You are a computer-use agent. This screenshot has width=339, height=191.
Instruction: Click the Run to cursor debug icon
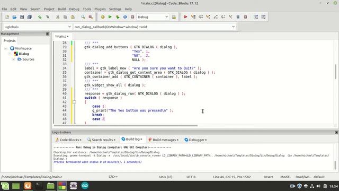(x=193, y=17)
